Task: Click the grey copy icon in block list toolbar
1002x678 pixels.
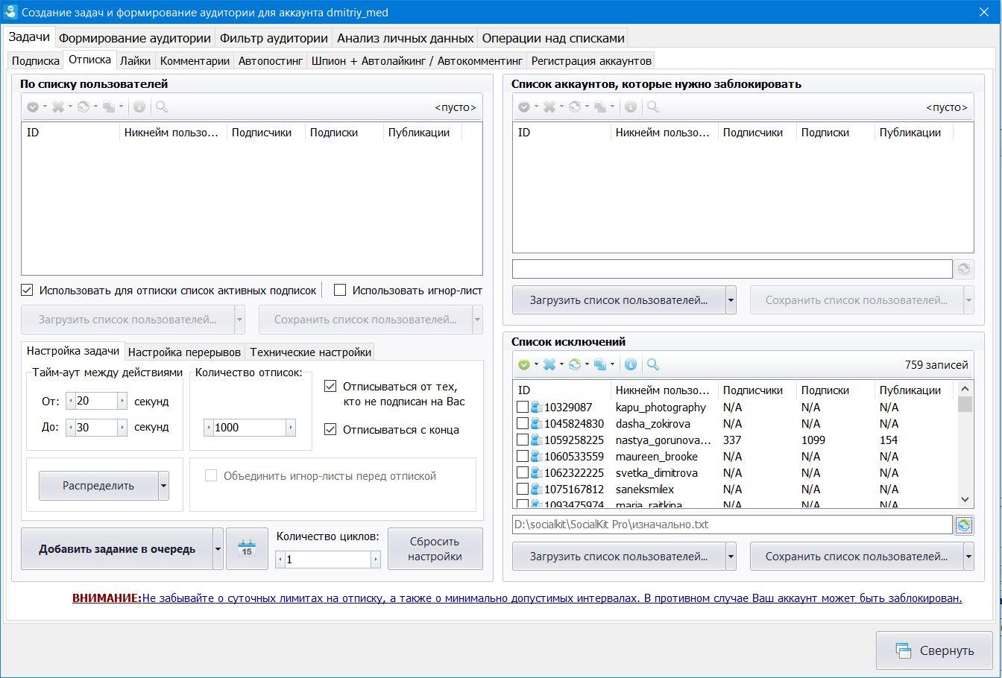Action: (600, 107)
